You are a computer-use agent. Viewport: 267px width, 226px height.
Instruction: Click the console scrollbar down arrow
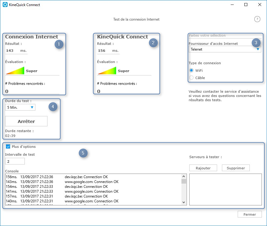pyautogui.click(x=184, y=202)
